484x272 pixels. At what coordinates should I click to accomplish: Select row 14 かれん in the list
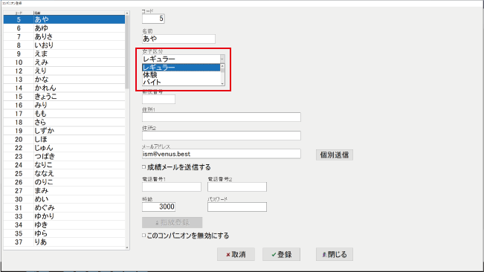[x=64, y=88]
